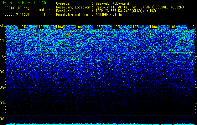Image resolution: width=197 pixels, height=125 pixels.
Task: Click the Ovserver label
Action: click(64, 3)
